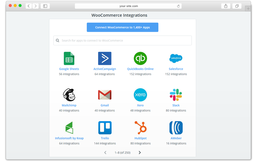Go to previous page of integrations
This screenshot has height=161, width=257.
pos(105,152)
